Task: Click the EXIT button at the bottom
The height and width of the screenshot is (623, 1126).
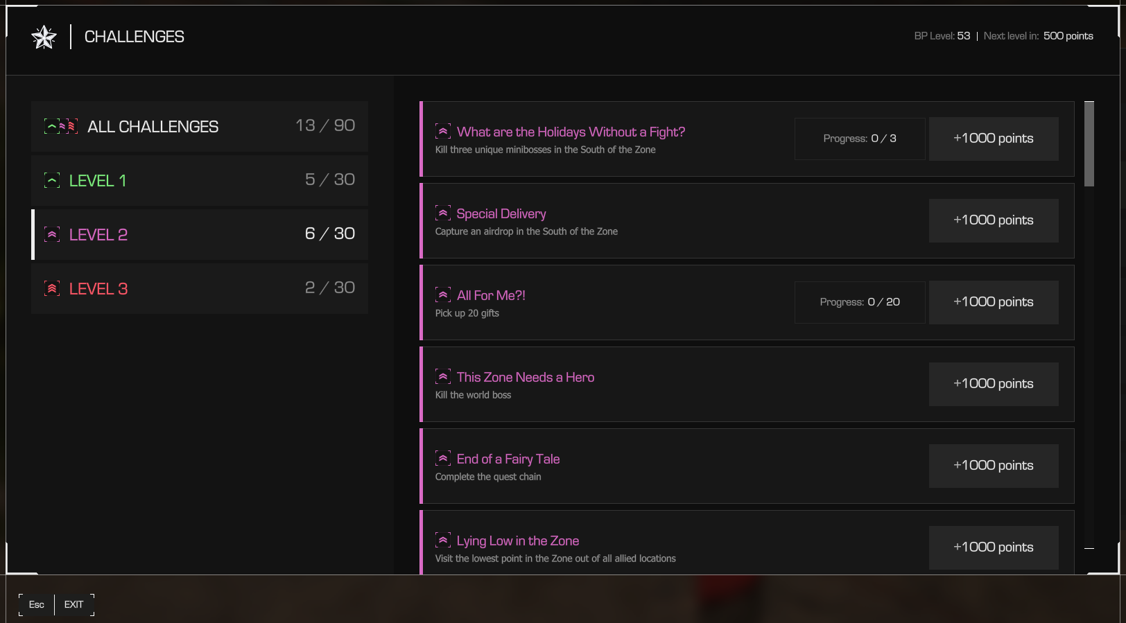Action: [x=74, y=604]
